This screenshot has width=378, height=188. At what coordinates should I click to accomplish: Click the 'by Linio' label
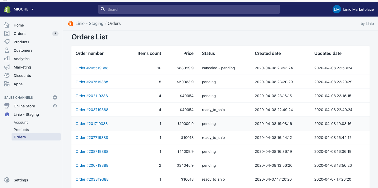(367, 24)
